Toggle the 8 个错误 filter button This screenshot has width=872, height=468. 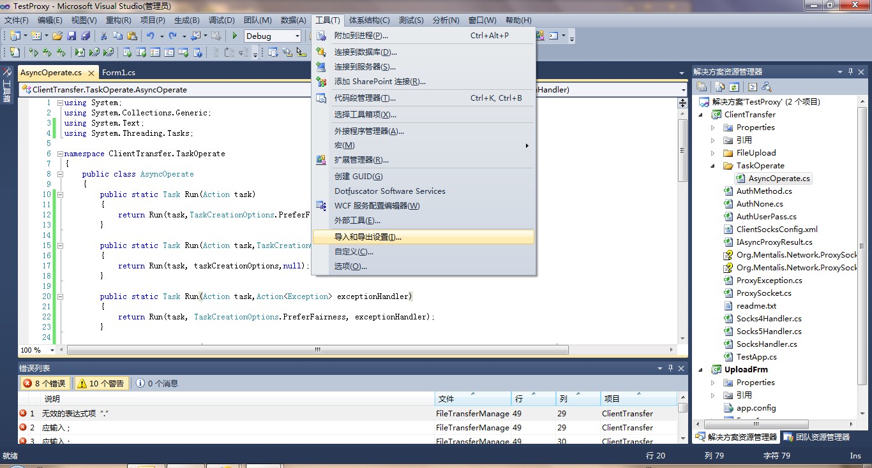pyautogui.click(x=45, y=383)
